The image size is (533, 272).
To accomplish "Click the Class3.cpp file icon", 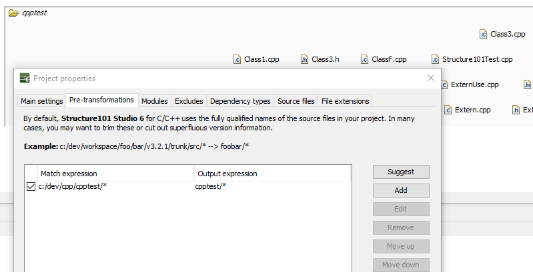I will 483,34.
